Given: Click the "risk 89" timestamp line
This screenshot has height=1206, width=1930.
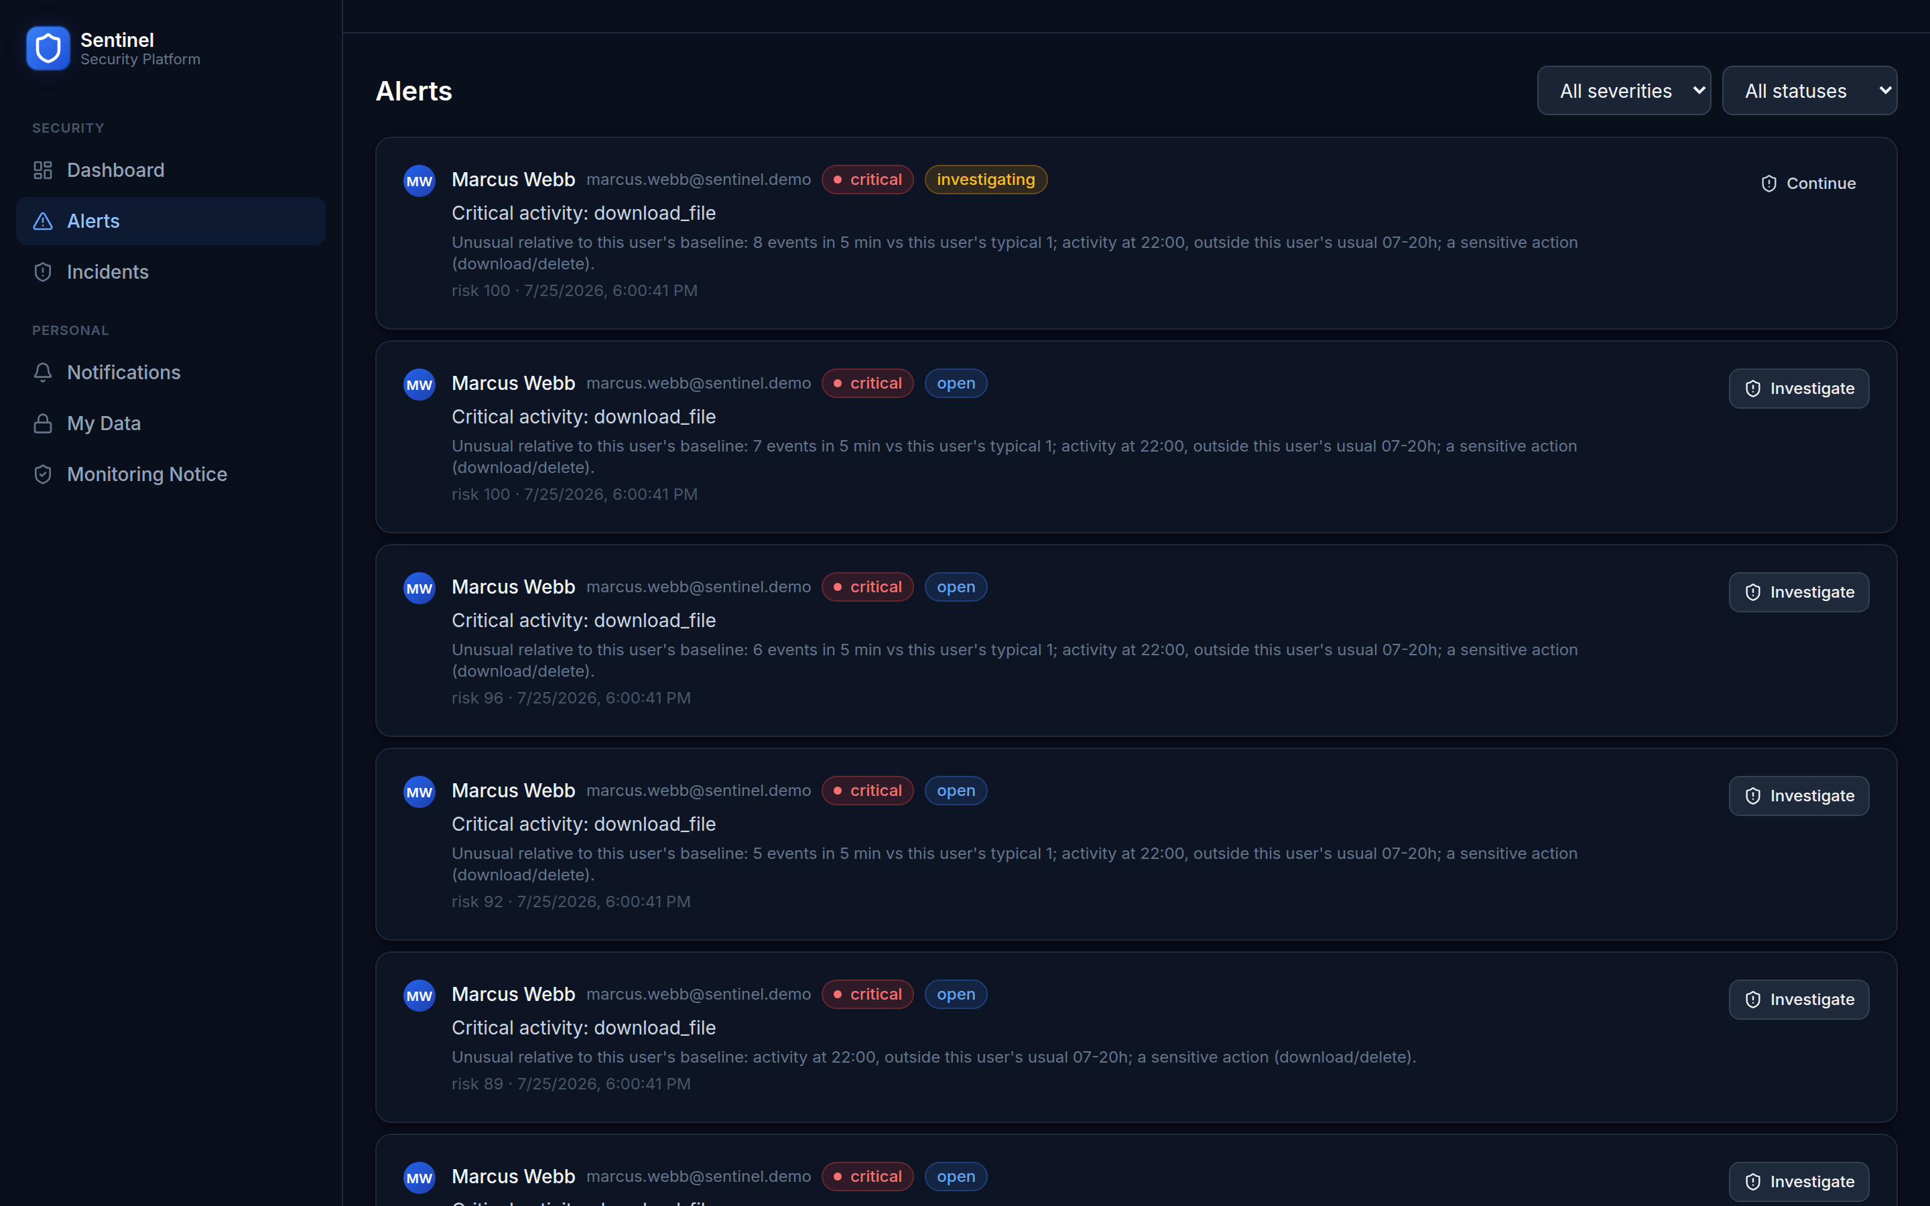Looking at the screenshot, I should point(571,1084).
